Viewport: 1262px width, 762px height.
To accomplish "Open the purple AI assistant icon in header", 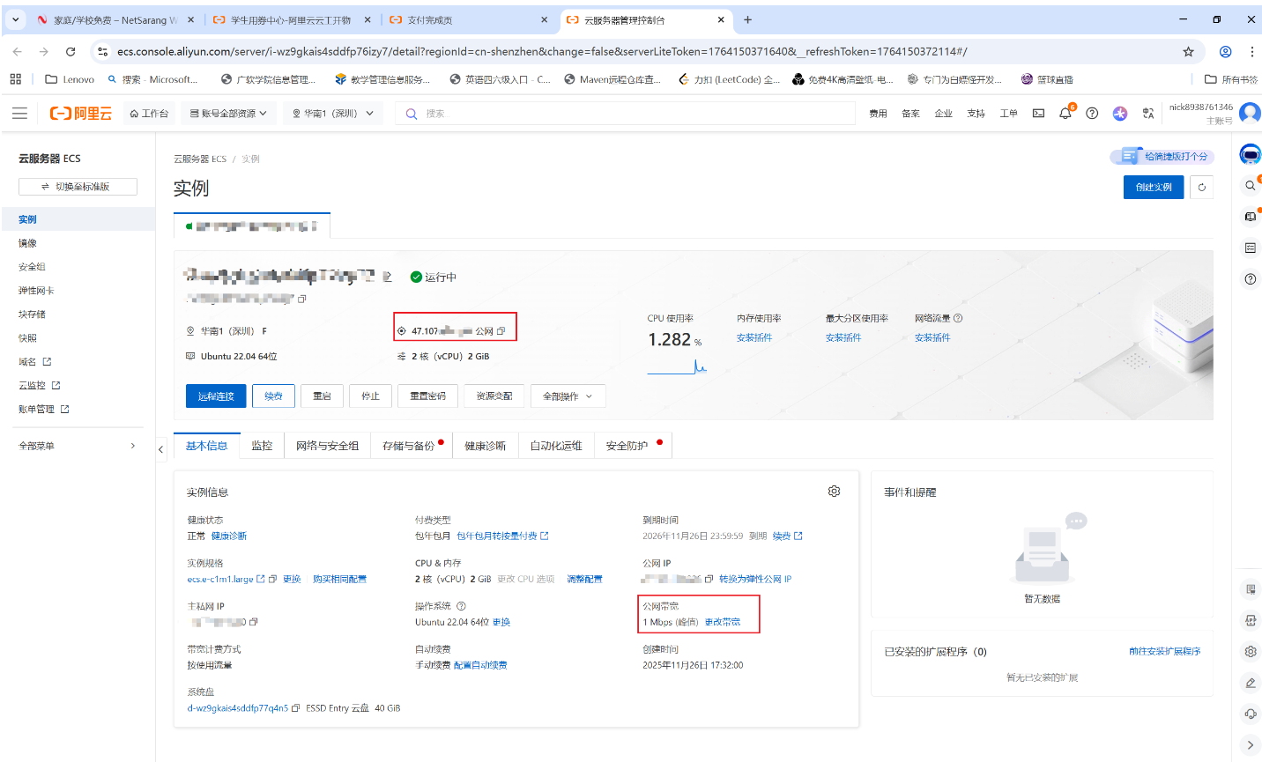I will click(1120, 114).
